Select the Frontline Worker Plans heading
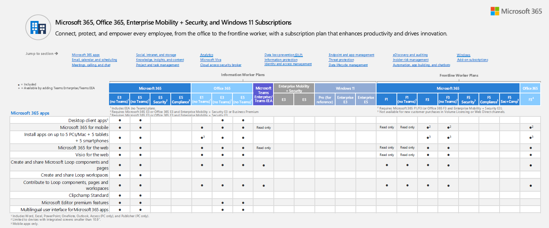Viewport: 549px width, 228px height. [459, 75]
